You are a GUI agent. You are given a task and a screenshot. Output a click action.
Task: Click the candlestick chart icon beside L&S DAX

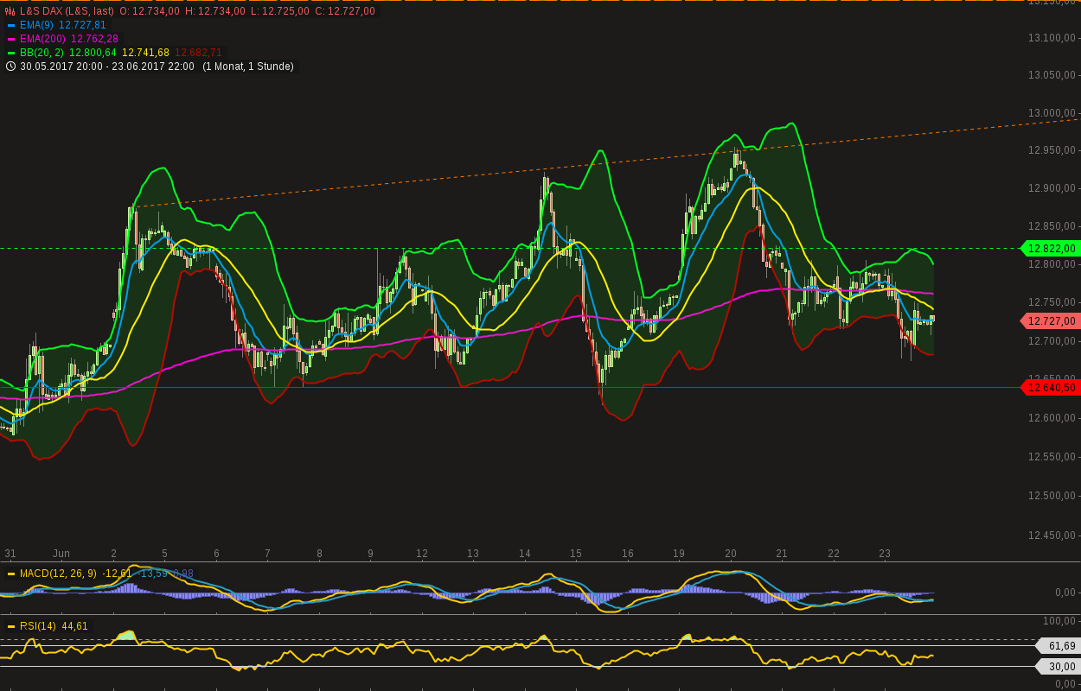tap(10, 11)
